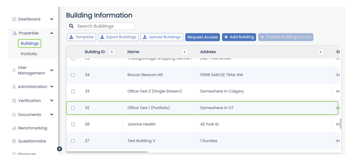Open the Name column filter icon
Image resolution: width=352 pixels, height=165 pixels.
(x=184, y=52)
